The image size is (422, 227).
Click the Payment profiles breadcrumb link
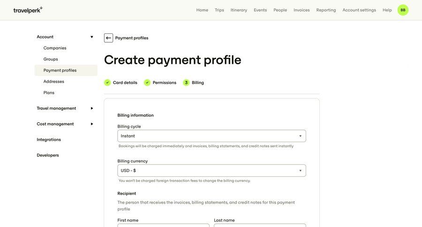[132, 38]
